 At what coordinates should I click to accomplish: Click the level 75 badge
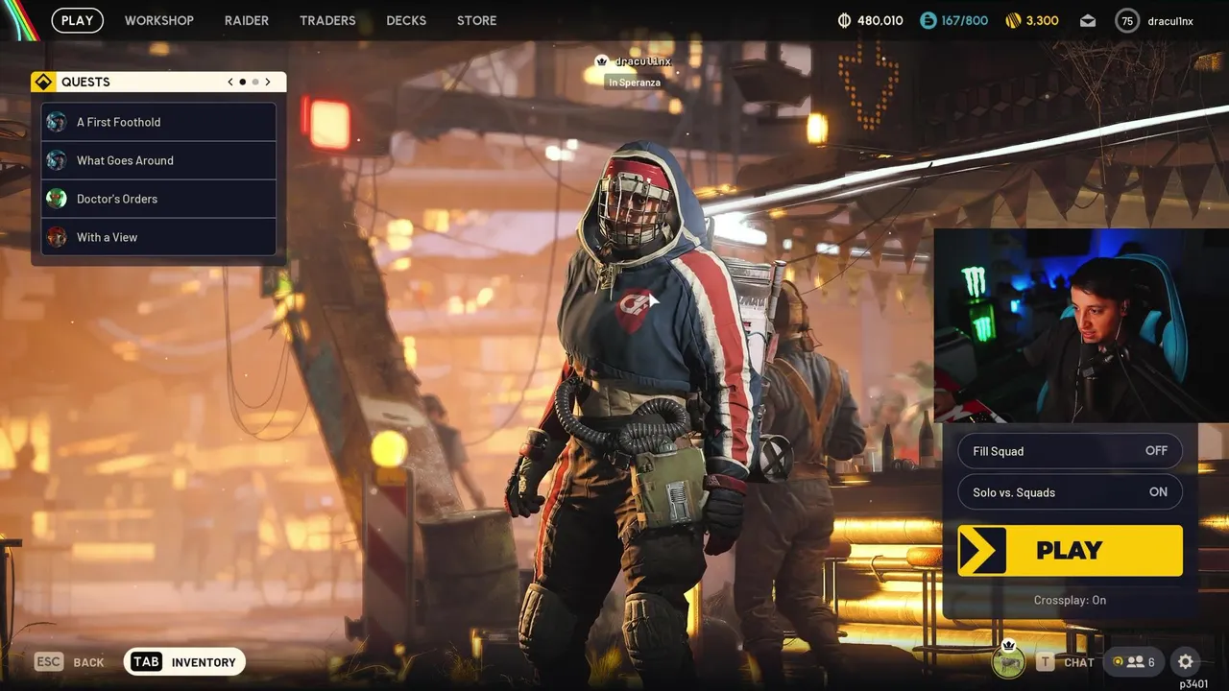coord(1127,20)
